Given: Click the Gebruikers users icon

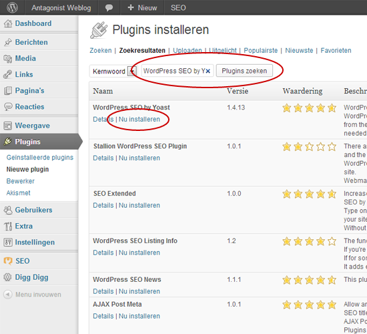Looking at the screenshot, I should click(x=8, y=210).
